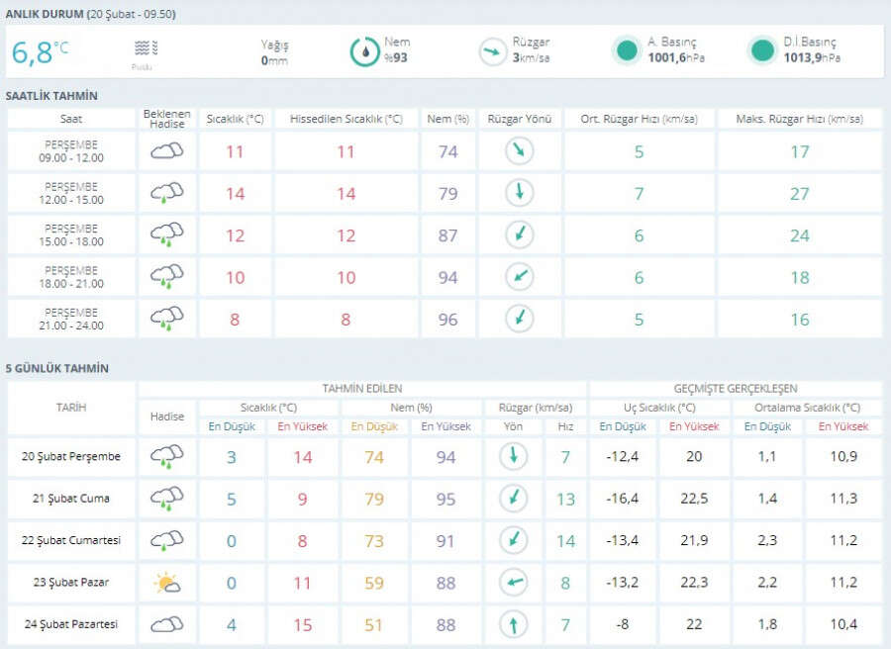This screenshot has width=891, height=649.
Task: Click the GEÇMİŞTE GERÇEKLEŞEN header
Action: coord(735,389)
